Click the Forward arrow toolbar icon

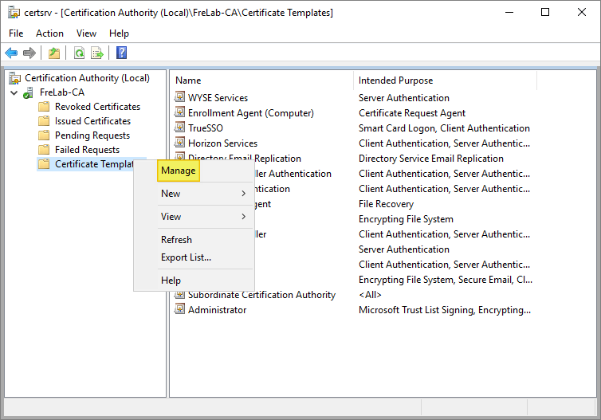pos(29,53)
